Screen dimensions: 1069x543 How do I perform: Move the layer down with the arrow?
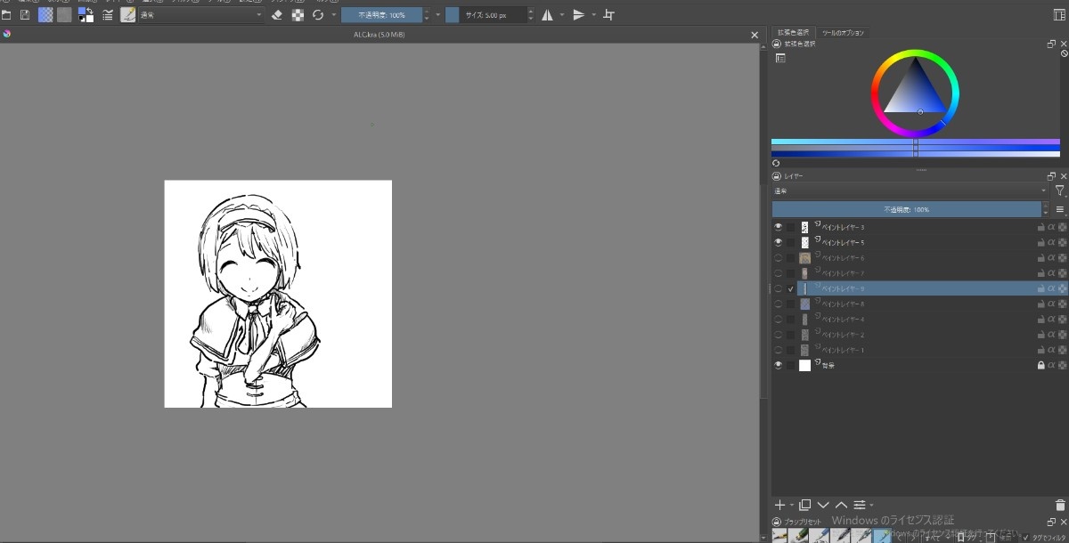click(823, 505)
